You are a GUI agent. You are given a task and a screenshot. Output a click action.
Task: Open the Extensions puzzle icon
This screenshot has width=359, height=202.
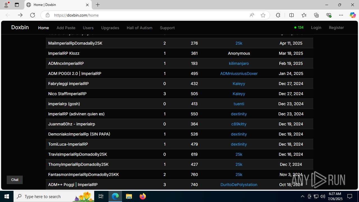tap(278, 15)
